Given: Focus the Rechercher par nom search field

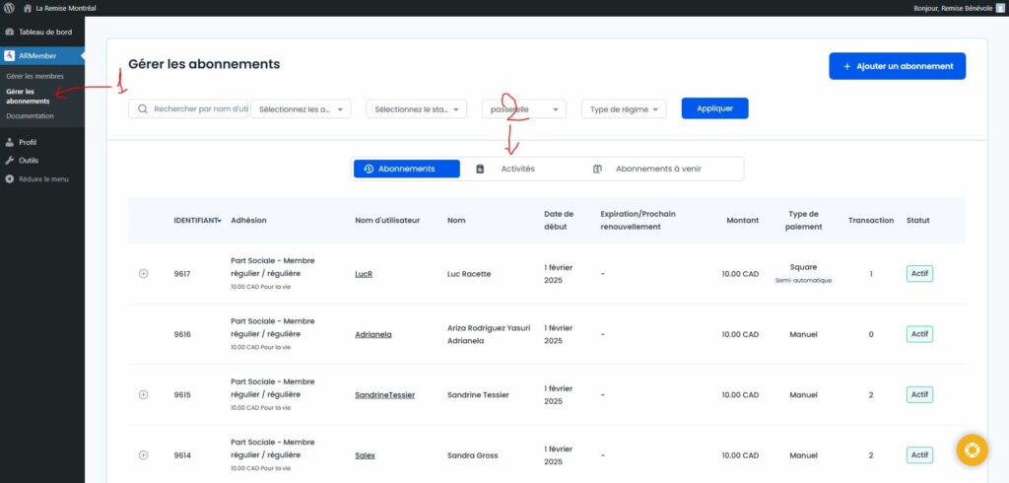Looking at the screenshot, I should pos(197,108).
